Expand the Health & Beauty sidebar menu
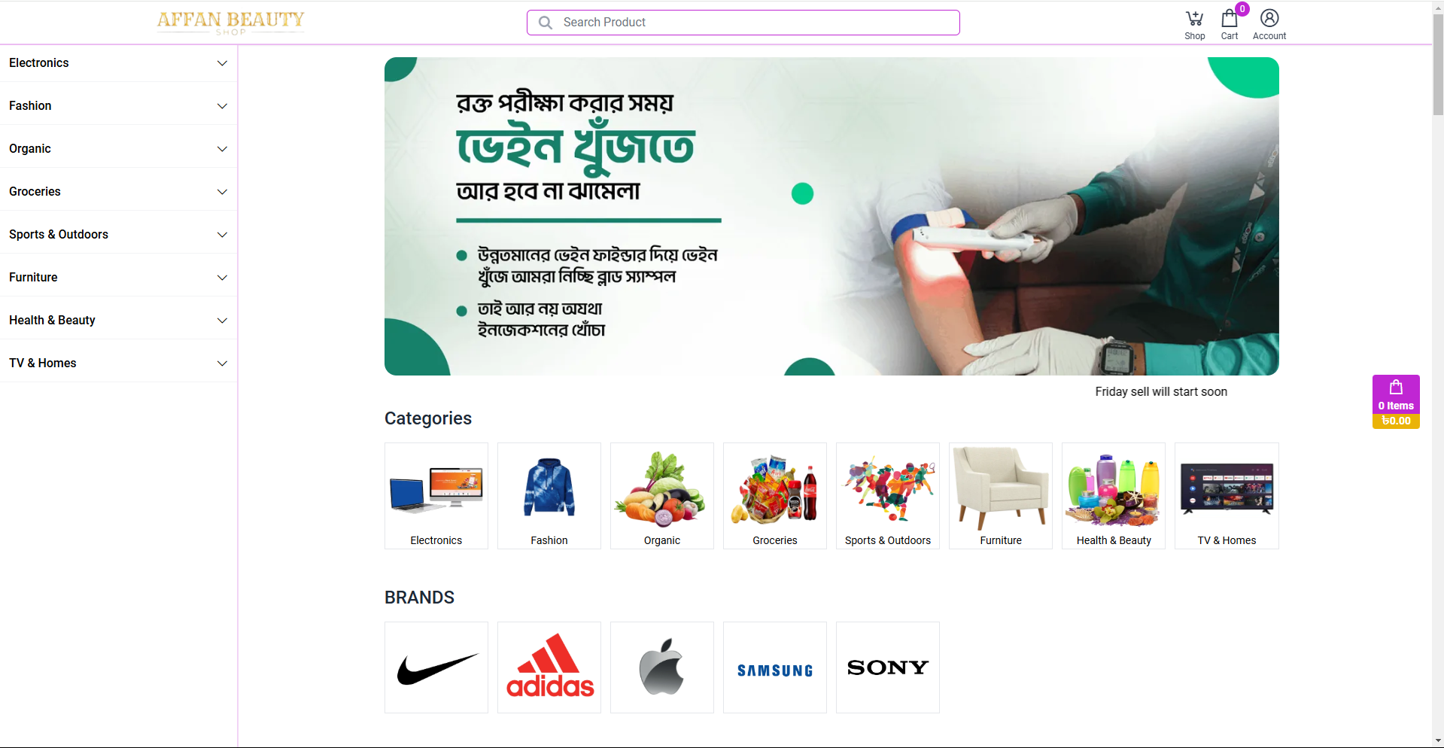1444x748 pixels. [118, 321]
